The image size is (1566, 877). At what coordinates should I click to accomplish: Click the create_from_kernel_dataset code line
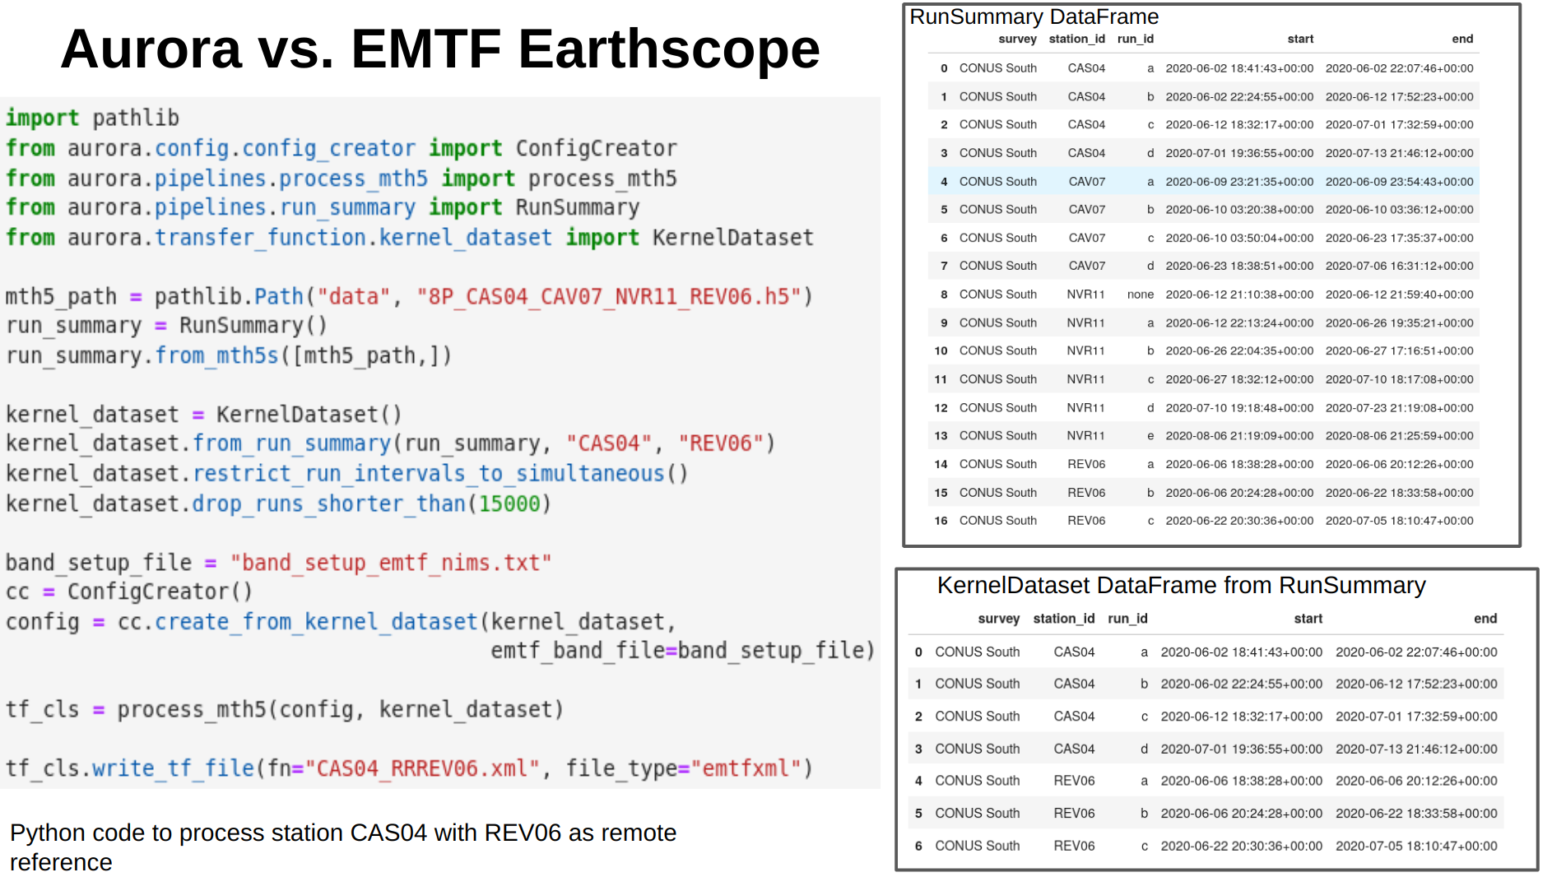click(x=341, y=622)
